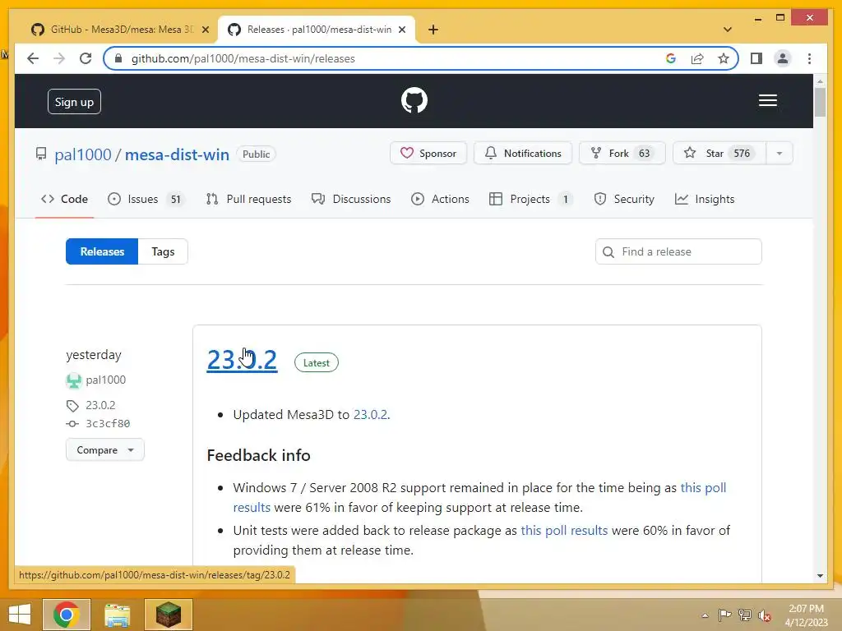842x631 pixels.
Task: Open the Code repository tab
Action: 64,199
